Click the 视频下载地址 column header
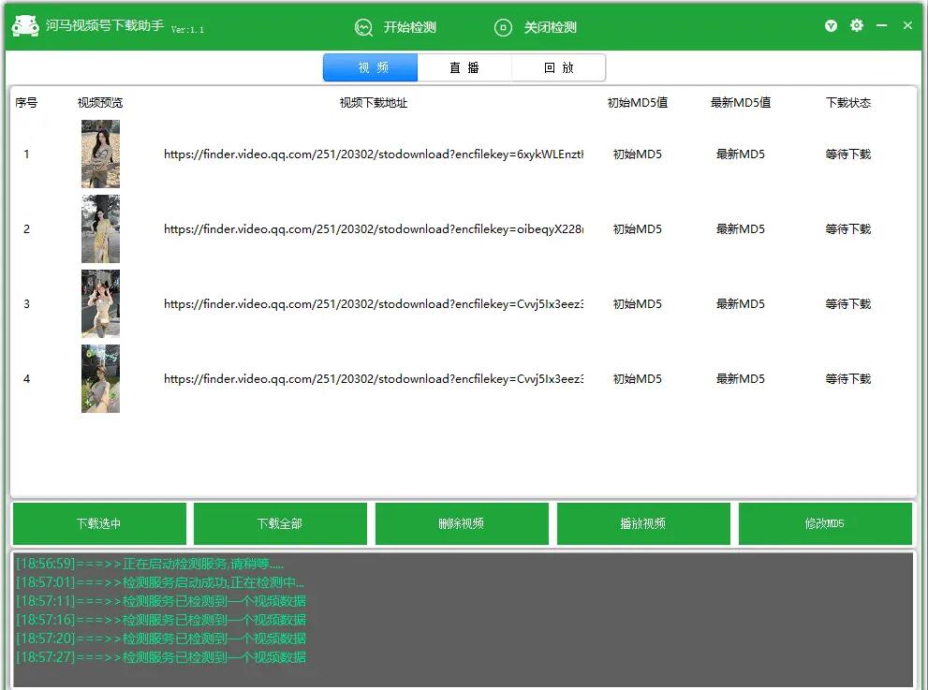Screen dimensions: 928x690 coord(374,102)
